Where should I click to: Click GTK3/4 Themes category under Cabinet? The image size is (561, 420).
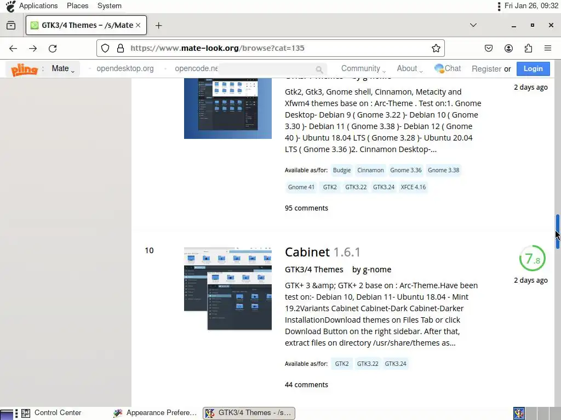tap(314, 270)
